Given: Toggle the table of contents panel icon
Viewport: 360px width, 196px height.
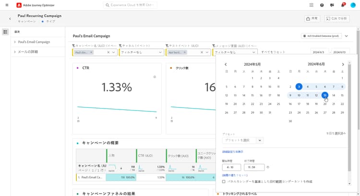Looking at the screenshot, I should point(5,32).
